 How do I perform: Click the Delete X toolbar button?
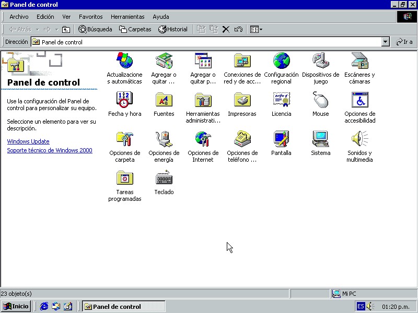click(226, 29)
